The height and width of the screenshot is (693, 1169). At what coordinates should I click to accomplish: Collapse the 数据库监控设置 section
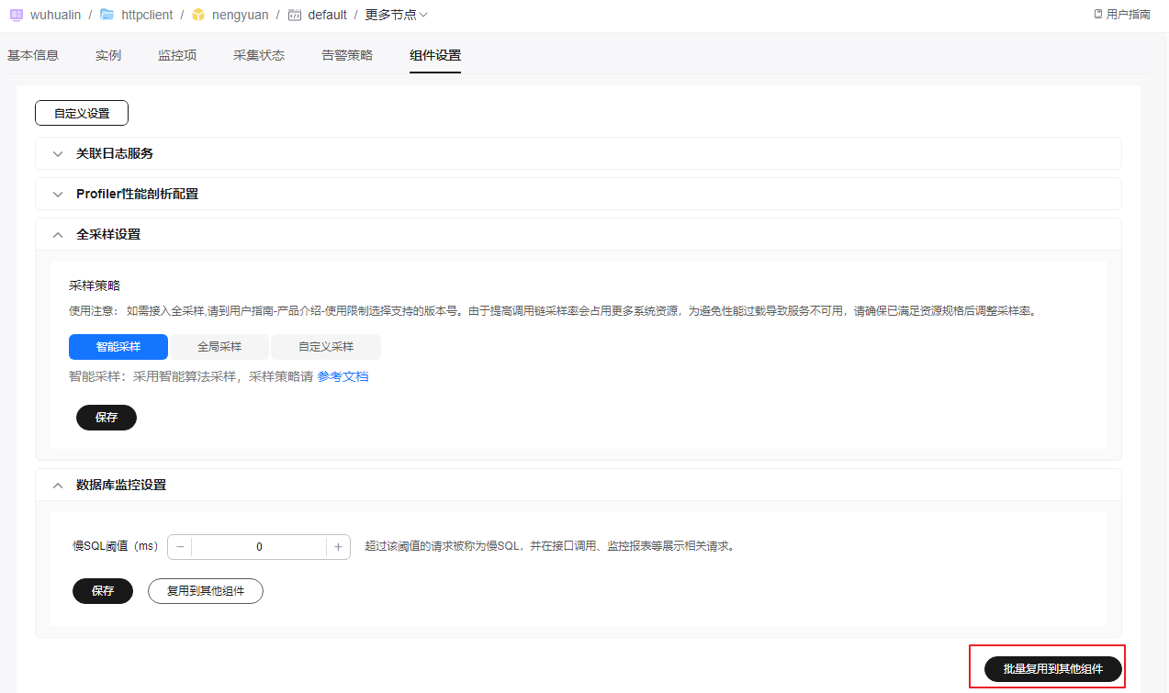58,485
